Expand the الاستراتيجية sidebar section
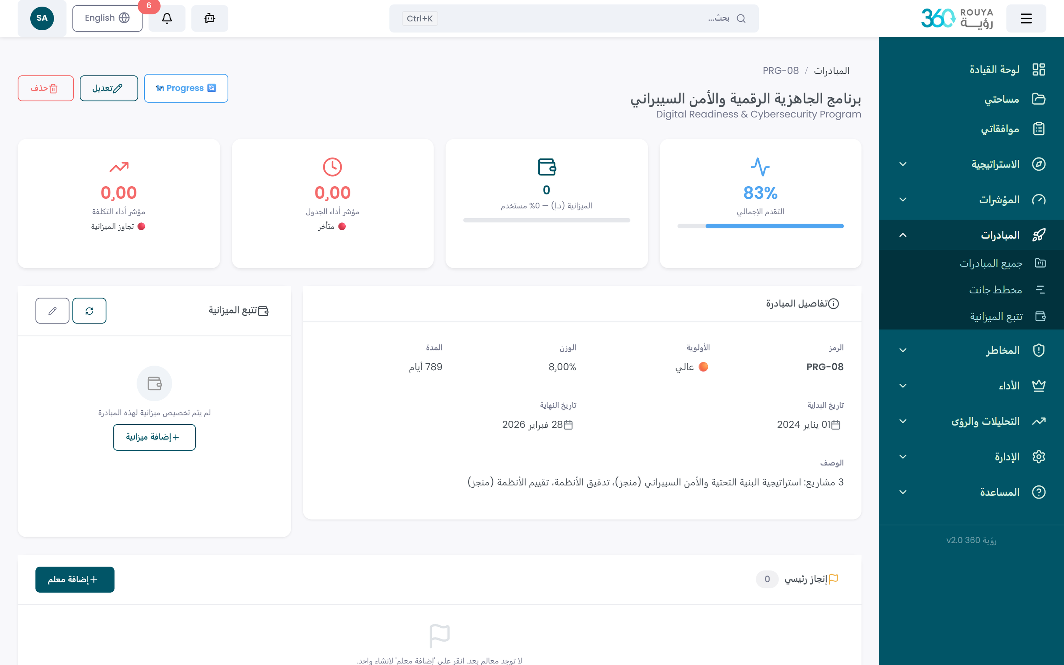Screen dimensions: 1064x665 click(x=903, y=164)
